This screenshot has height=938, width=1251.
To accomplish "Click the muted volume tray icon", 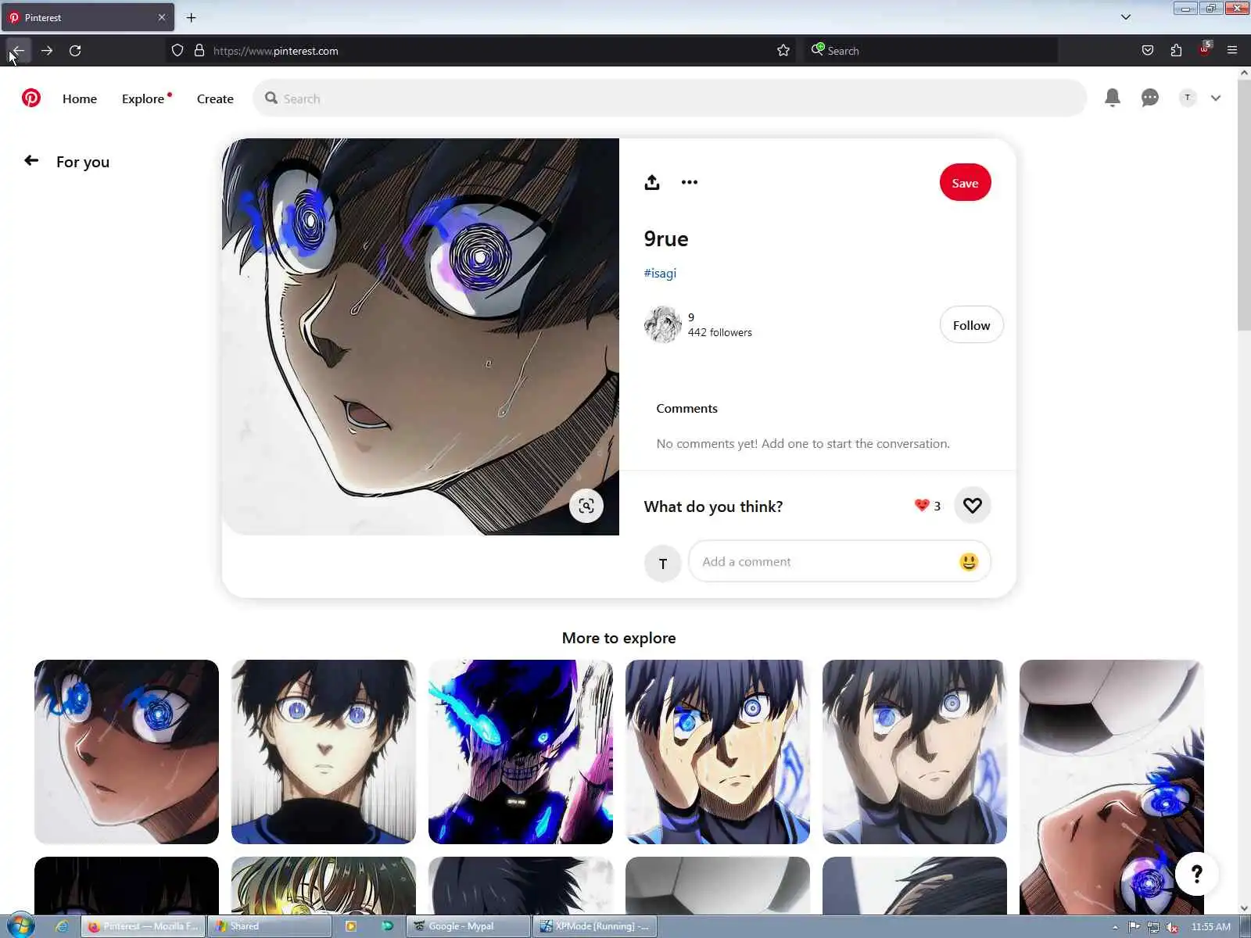I will point(1172,927).
